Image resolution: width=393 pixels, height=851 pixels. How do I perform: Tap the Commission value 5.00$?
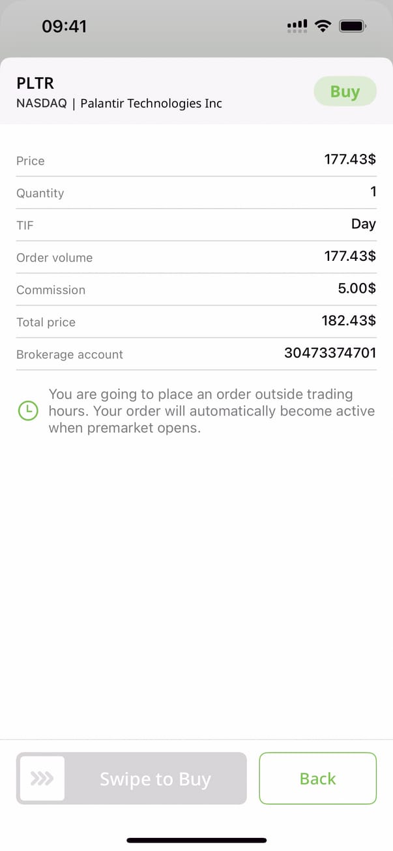tap(357, 288)
